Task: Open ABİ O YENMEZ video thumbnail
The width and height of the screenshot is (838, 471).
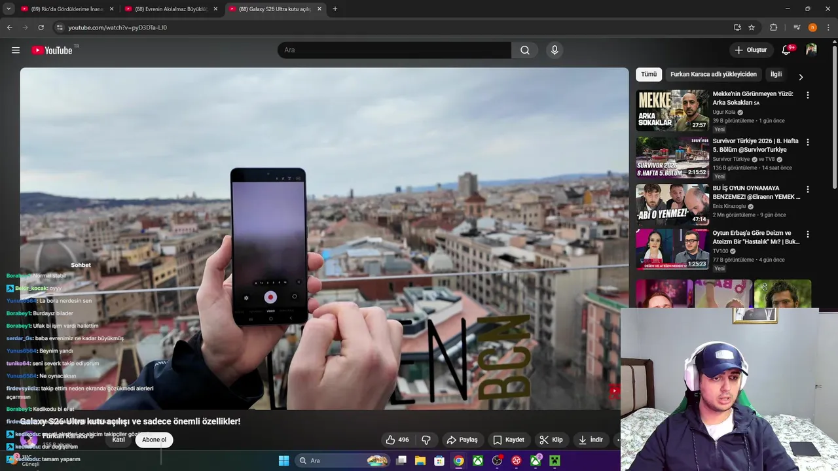Action: (672, 205)
